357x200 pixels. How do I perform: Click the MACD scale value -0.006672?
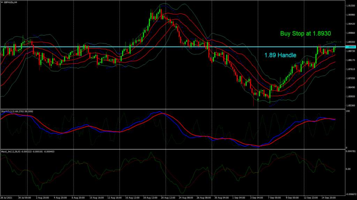(351, 194)
